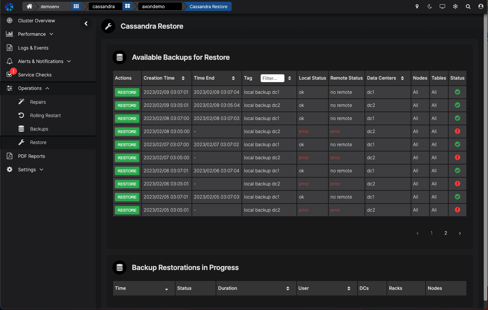Open Service Checks page

(35, 75)
